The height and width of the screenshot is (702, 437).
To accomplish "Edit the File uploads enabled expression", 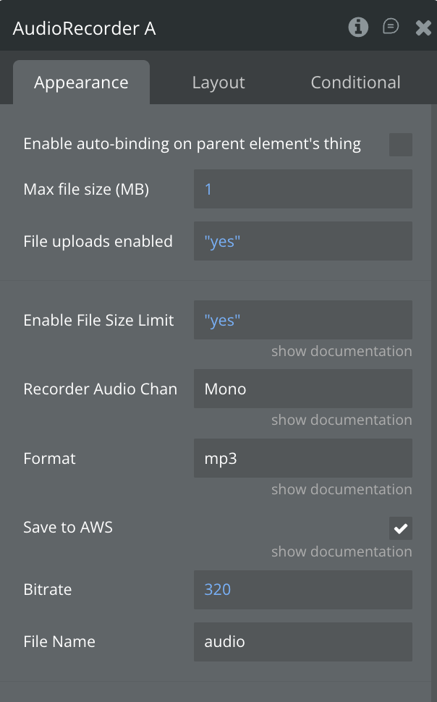I will (x=302, y=241).
